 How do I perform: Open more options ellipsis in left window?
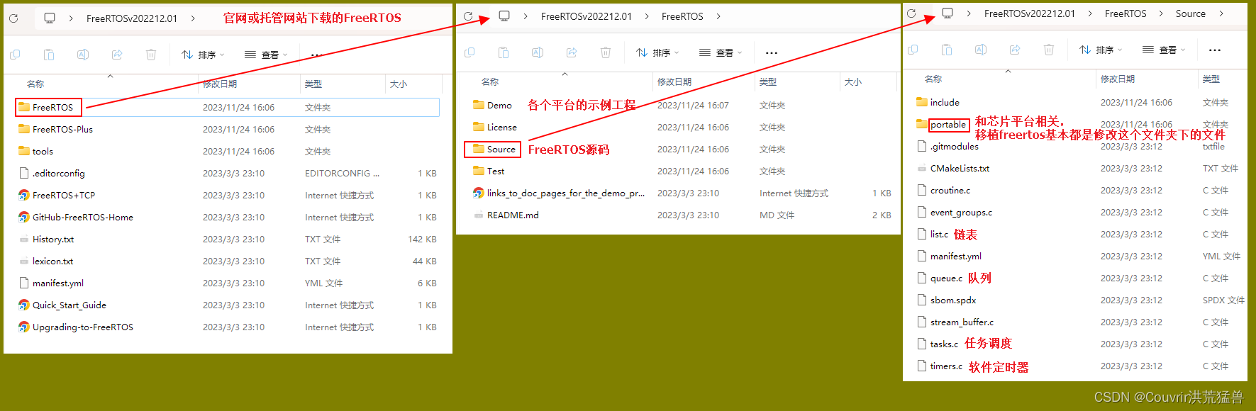point(317,55)
